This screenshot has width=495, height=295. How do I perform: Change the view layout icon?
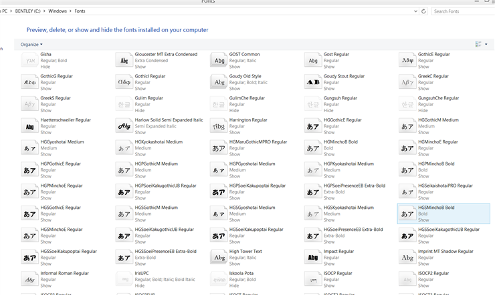coord(478,45)
